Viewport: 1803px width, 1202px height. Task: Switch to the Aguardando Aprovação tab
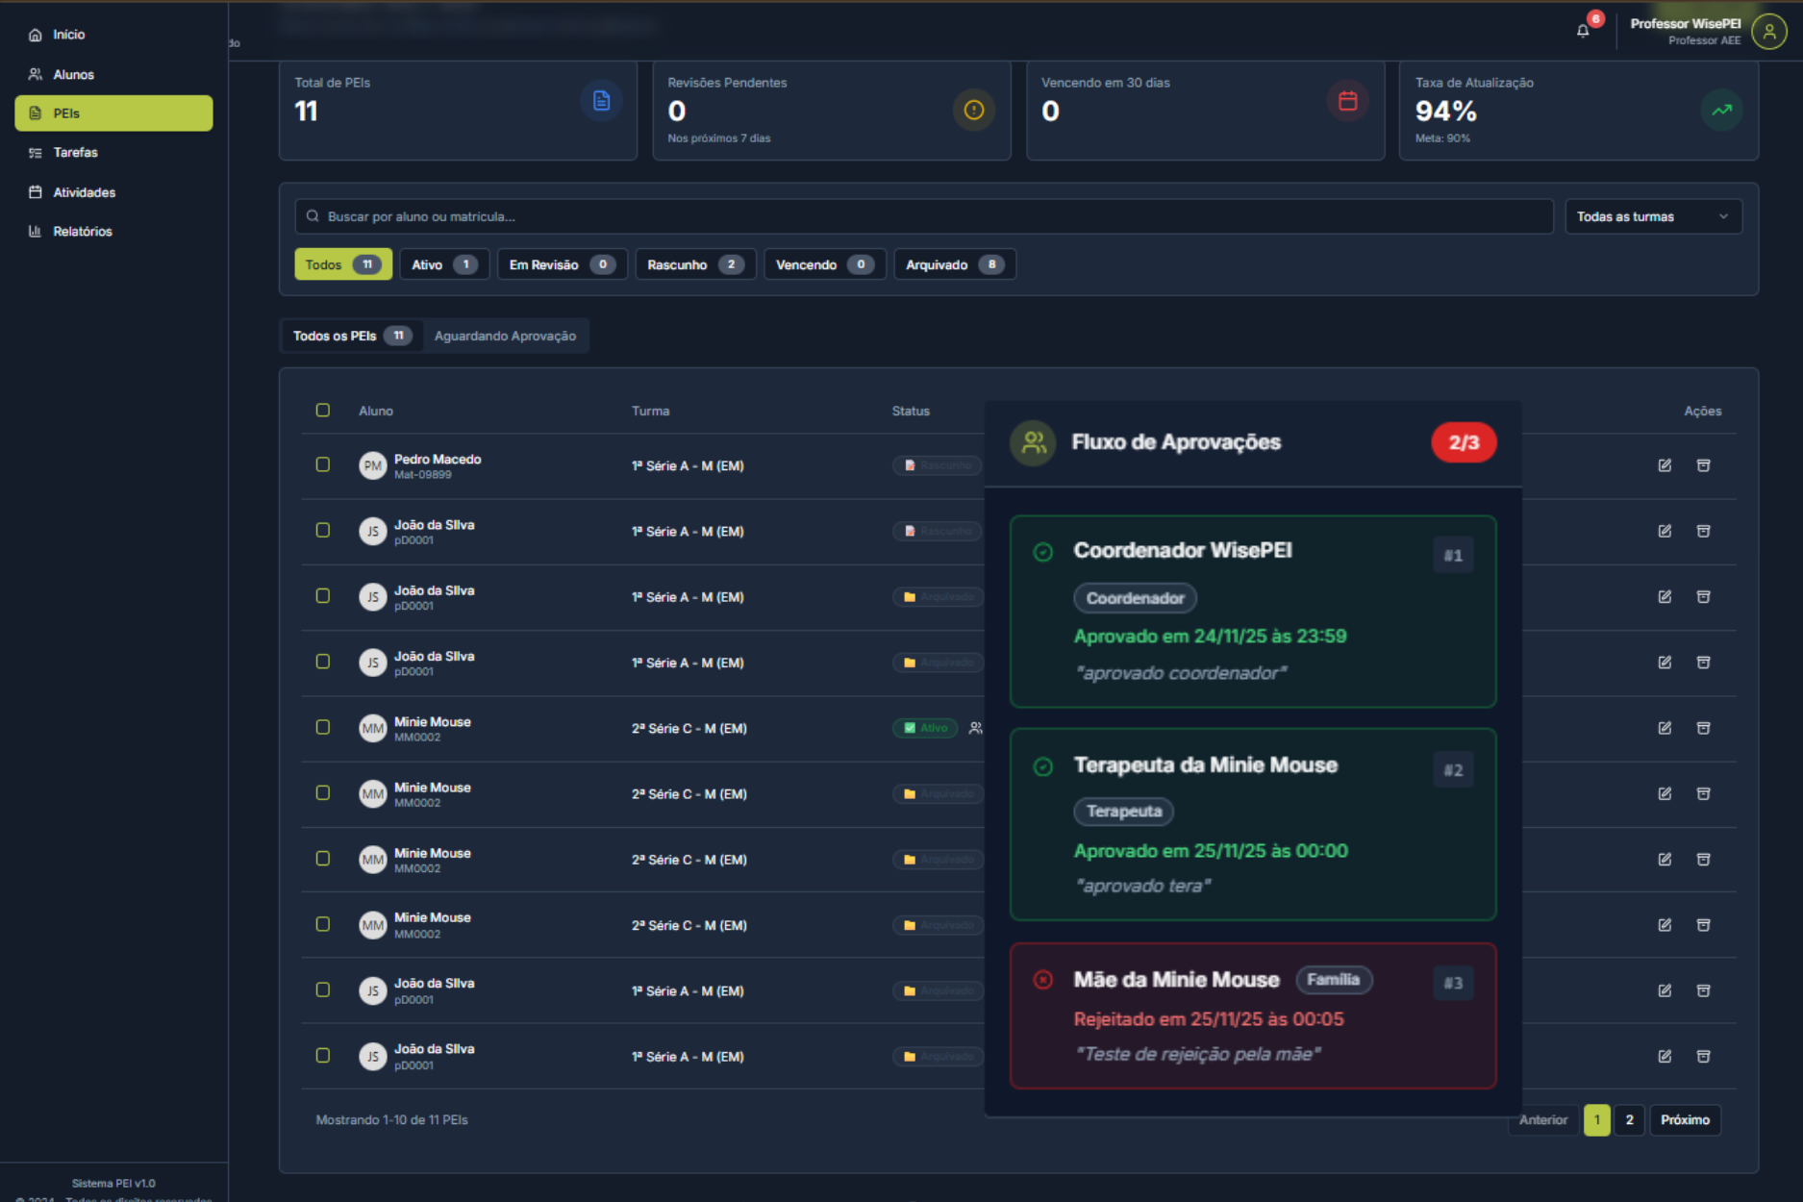click(505, 336)
